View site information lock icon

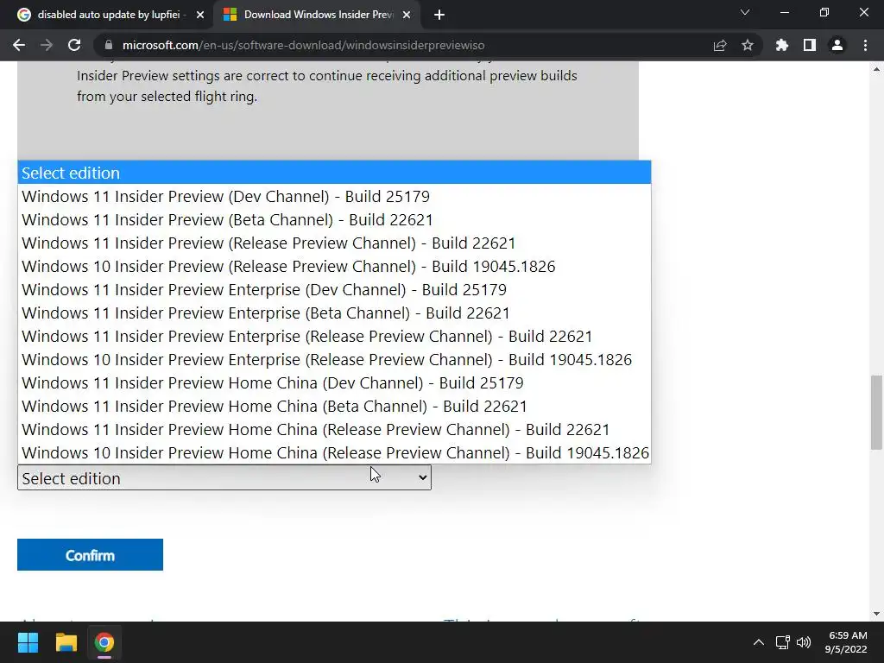coord(109,45)
